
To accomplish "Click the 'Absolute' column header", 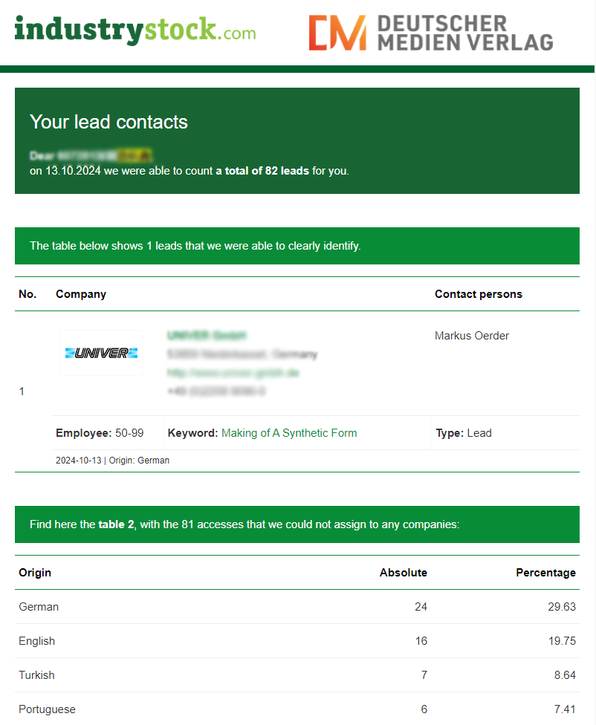I will (x=403, y=573).
